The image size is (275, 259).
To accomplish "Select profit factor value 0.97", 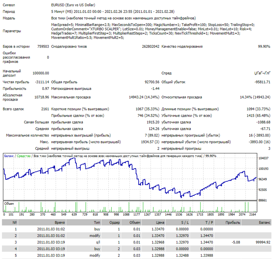I will tap(45, 89).
